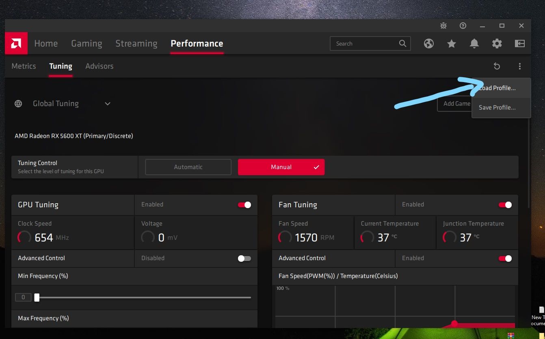Open the settings gear icon

pyautogui.click(x=497, y=43)
